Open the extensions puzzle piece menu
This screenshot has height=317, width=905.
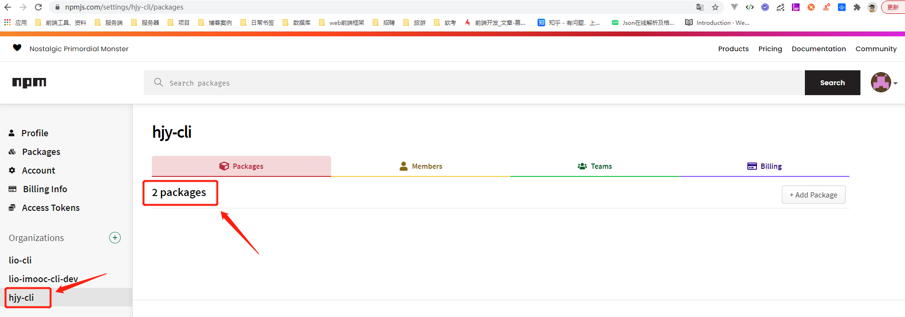[x=857, y=7]
